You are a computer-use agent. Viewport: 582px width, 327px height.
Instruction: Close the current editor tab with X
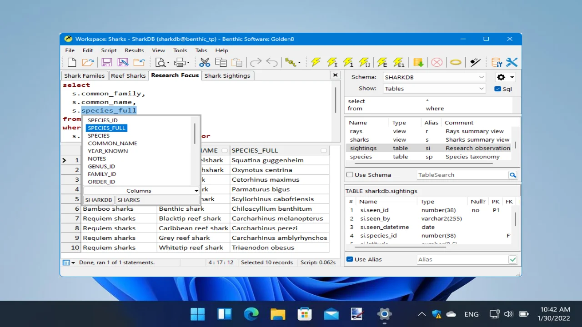(335, 75)
